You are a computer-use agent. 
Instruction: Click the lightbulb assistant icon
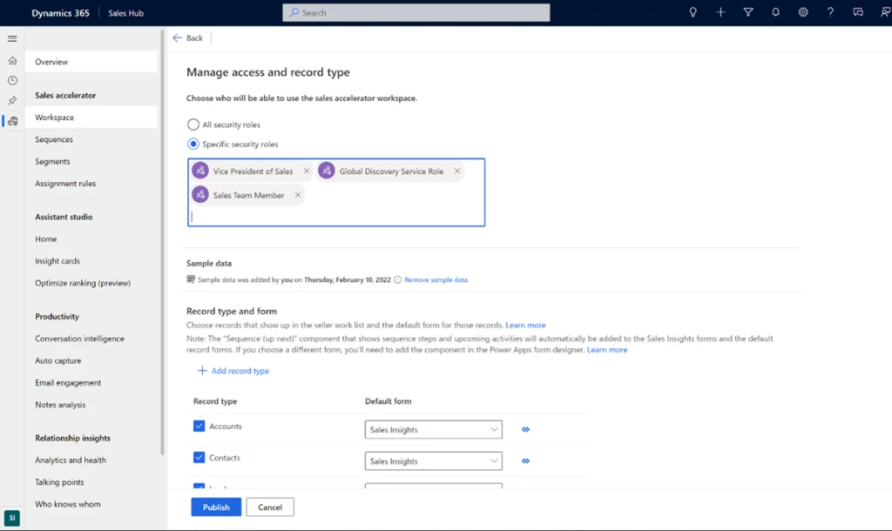click(693, 12)
